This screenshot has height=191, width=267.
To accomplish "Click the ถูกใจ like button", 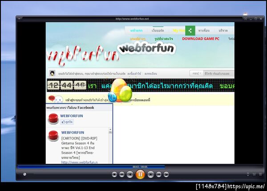I will coord(67,122).
